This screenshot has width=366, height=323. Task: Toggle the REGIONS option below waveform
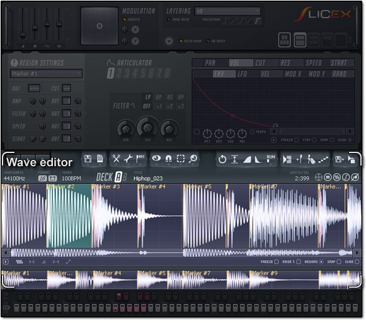[x=321, y=262]
